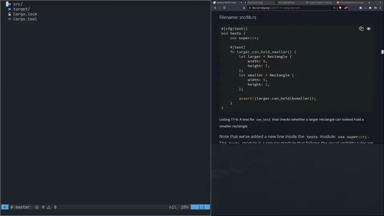Open the browser hamburger menu
This screenshot has height=216, width=384.
point(380,8)
